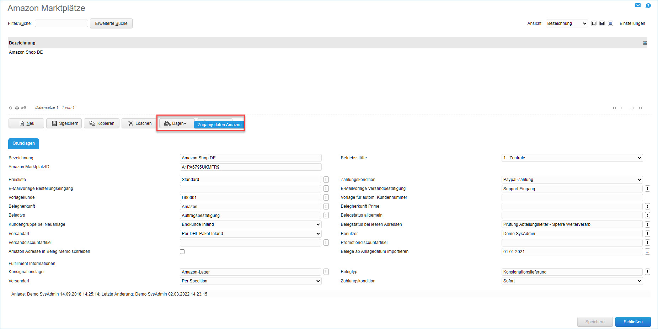Click the Belege ab Anlagedatum date field
Screen dimensions: 658x329
[572, 251]
